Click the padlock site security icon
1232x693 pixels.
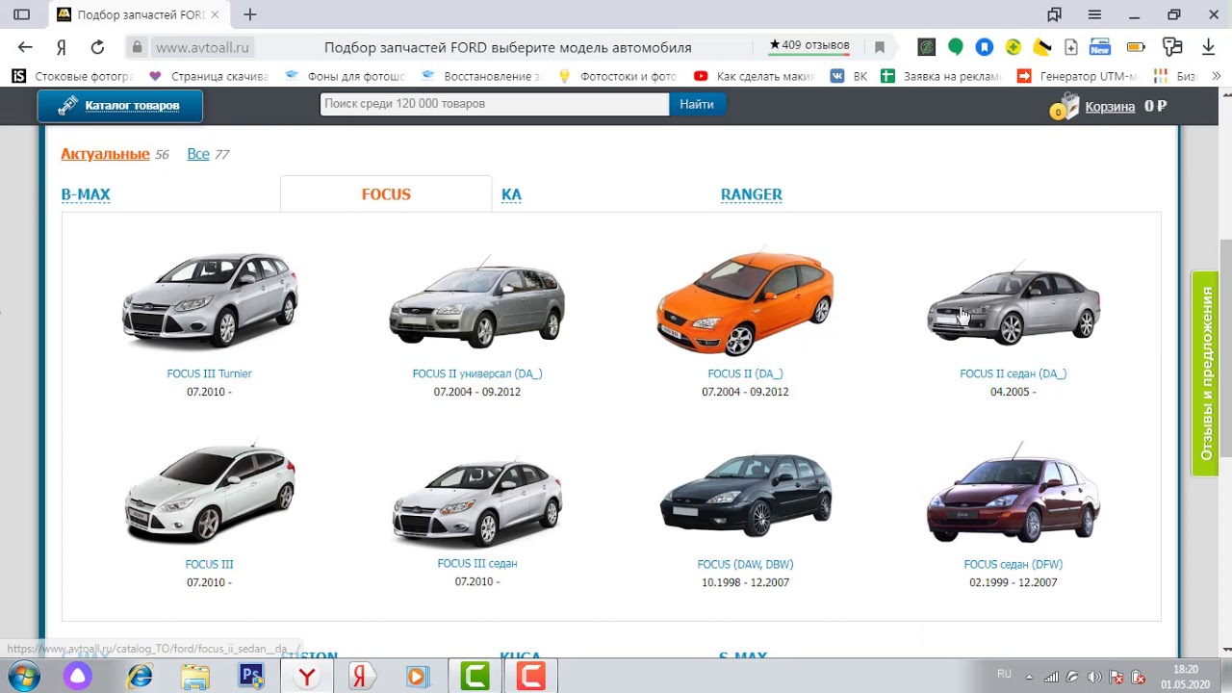coord(137,47)
